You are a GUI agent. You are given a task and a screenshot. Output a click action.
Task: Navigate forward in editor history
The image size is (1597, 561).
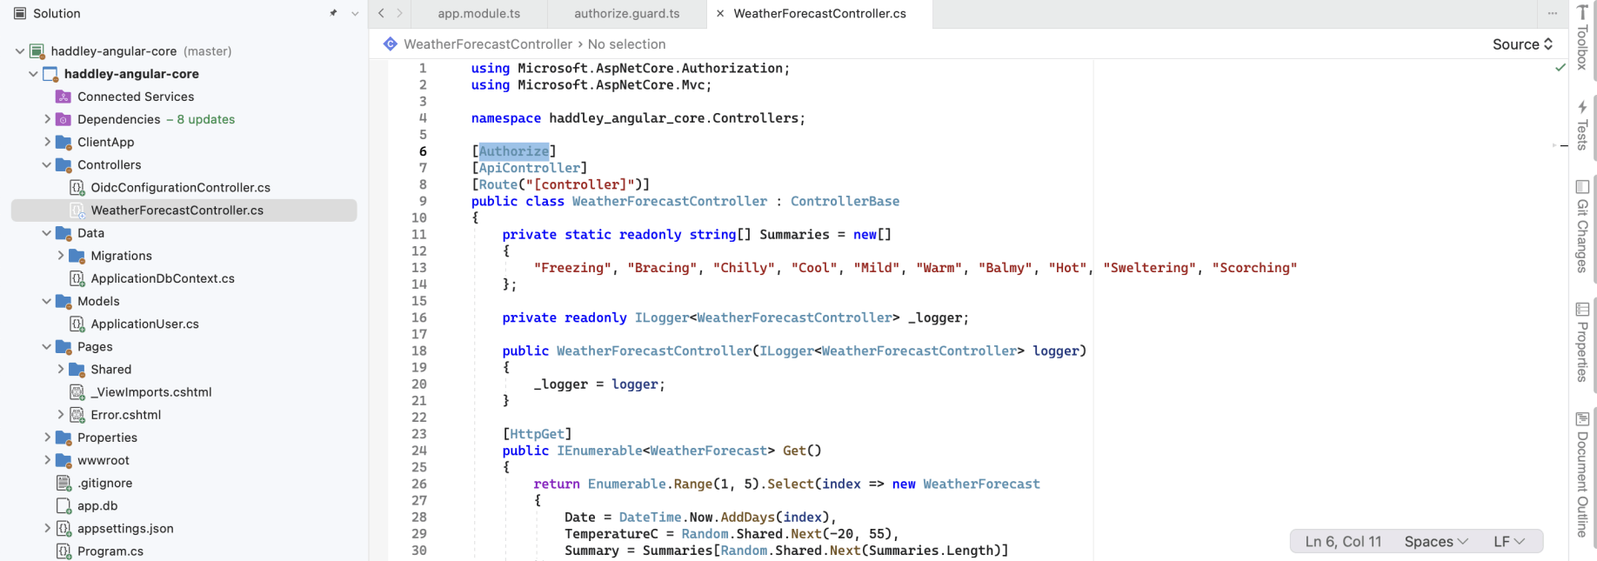[x=400, y=13]
